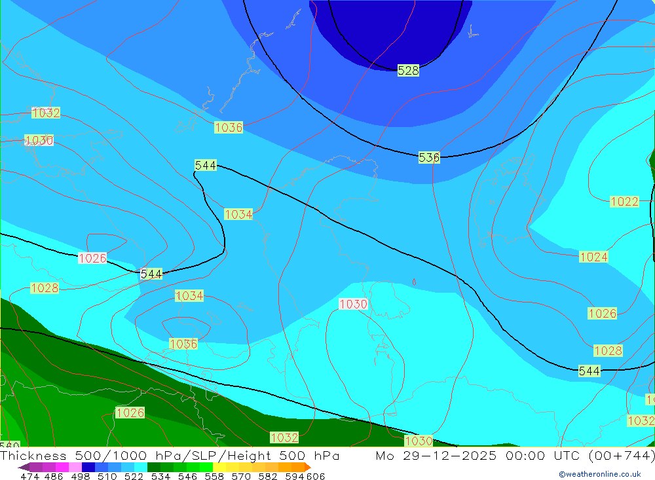Click the white-background 1026 pressure label

[x=92, y=258]
